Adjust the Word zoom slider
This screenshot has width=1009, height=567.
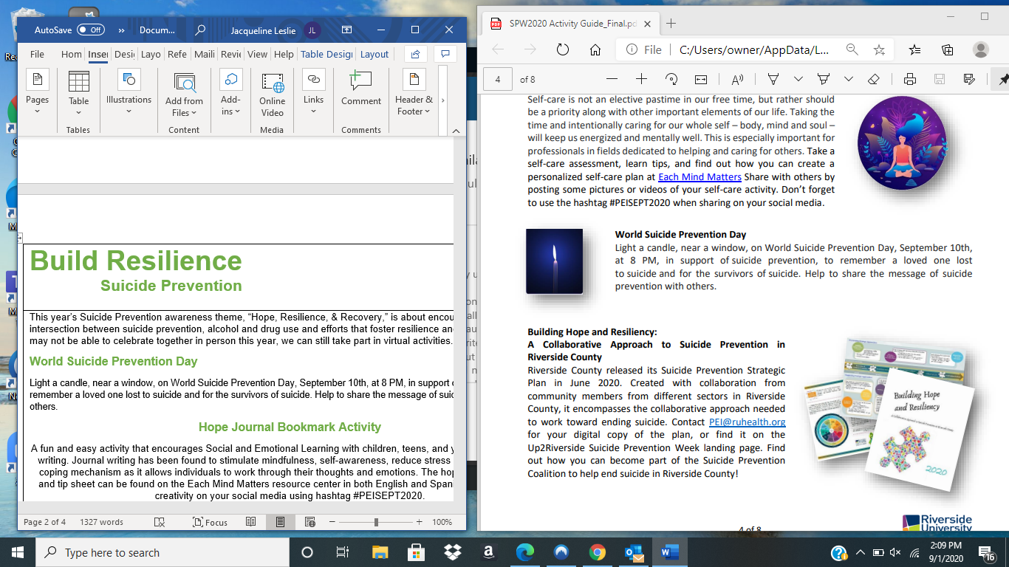(x=377, y=522)
